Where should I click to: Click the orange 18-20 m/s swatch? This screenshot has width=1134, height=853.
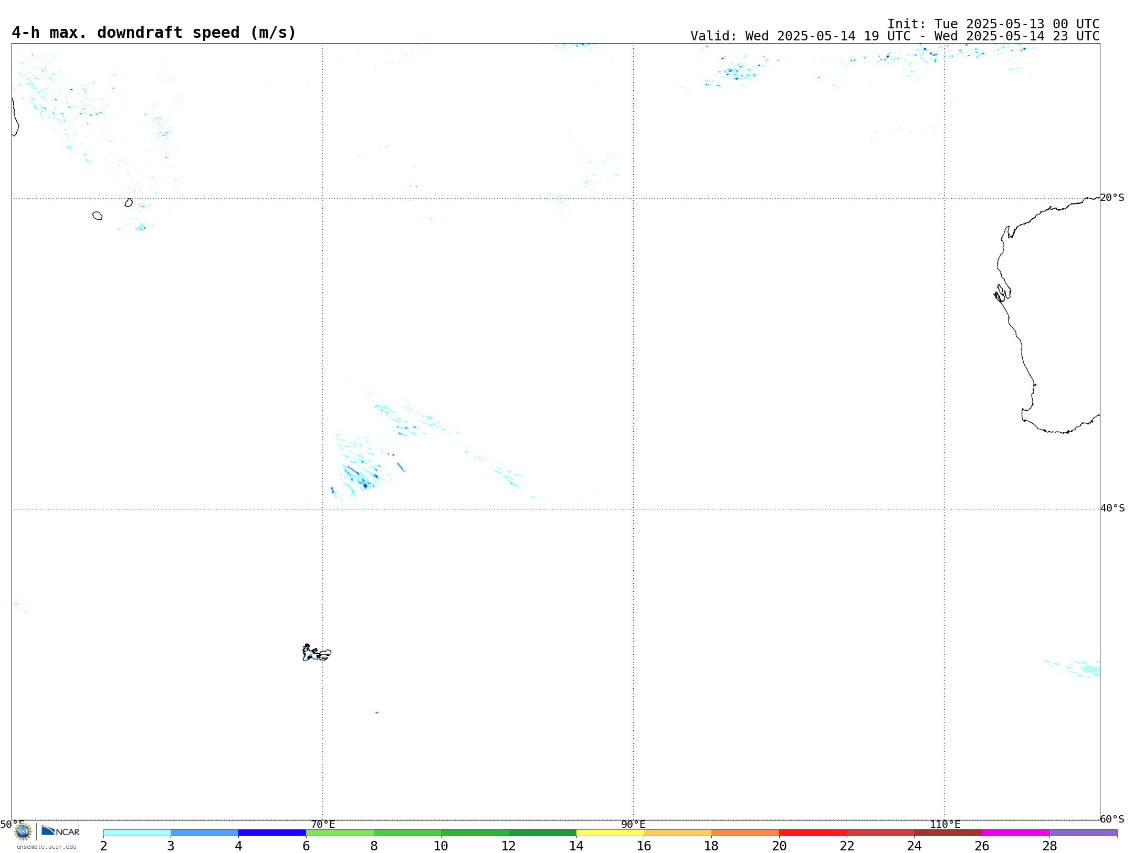tap(745, 833)
